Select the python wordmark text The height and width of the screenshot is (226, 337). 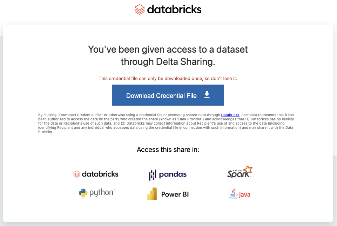pos(102,193)
